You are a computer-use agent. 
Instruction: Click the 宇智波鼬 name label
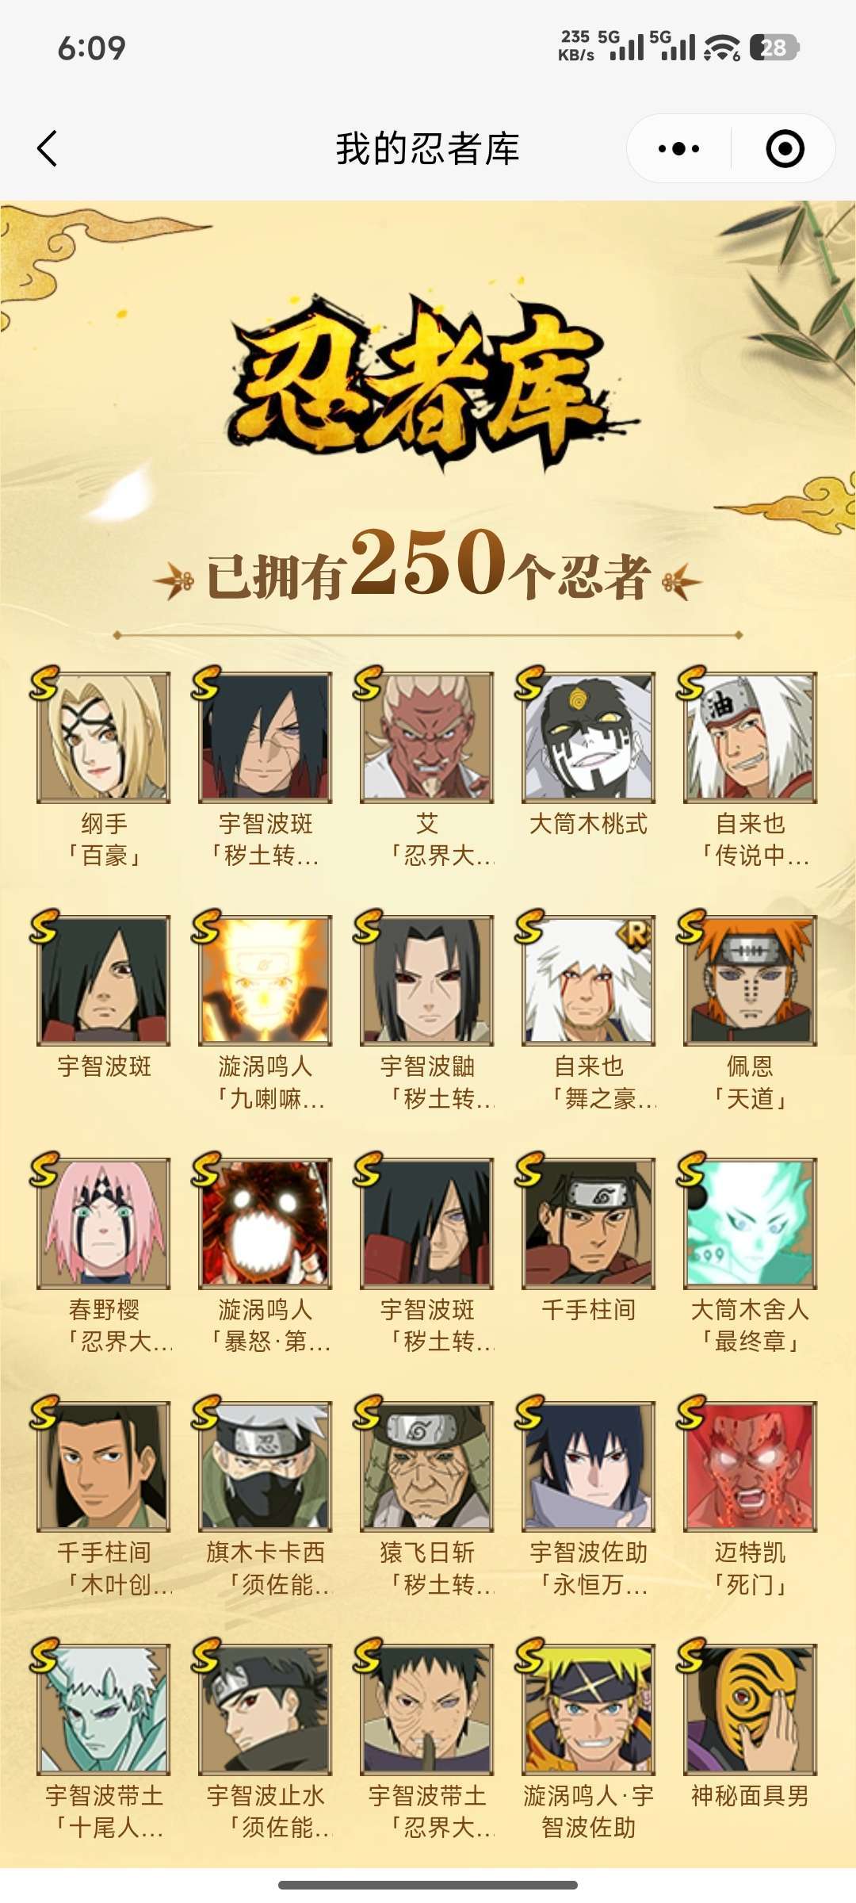click(x=427, y=1066)
